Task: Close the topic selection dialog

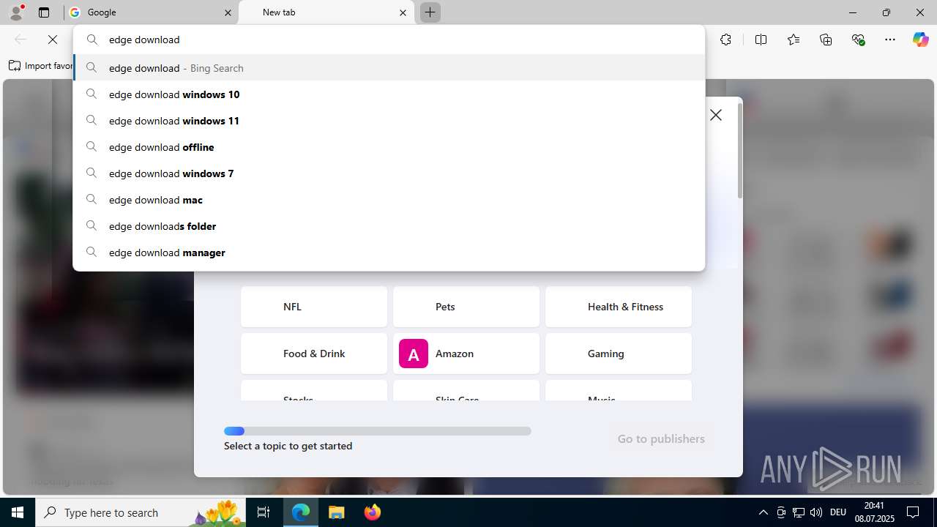Action: [716, 115]
